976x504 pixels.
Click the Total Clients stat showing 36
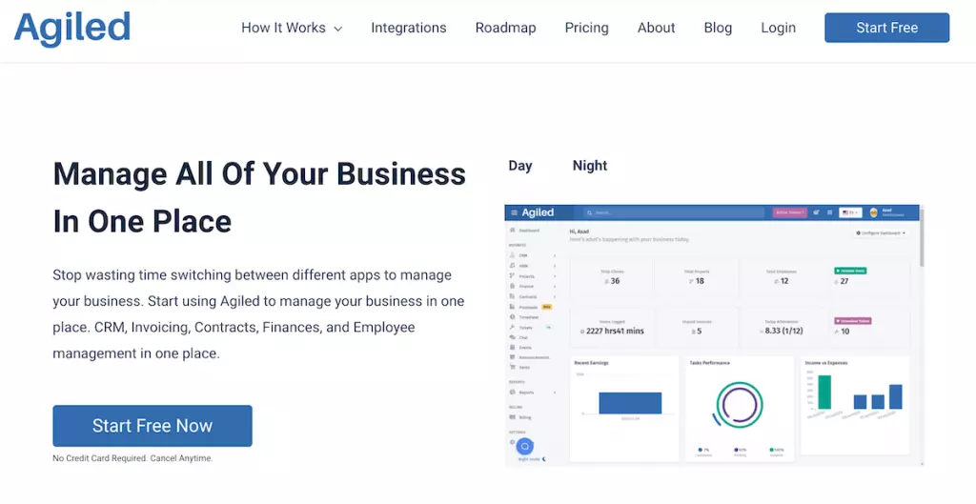coord(612,277)
